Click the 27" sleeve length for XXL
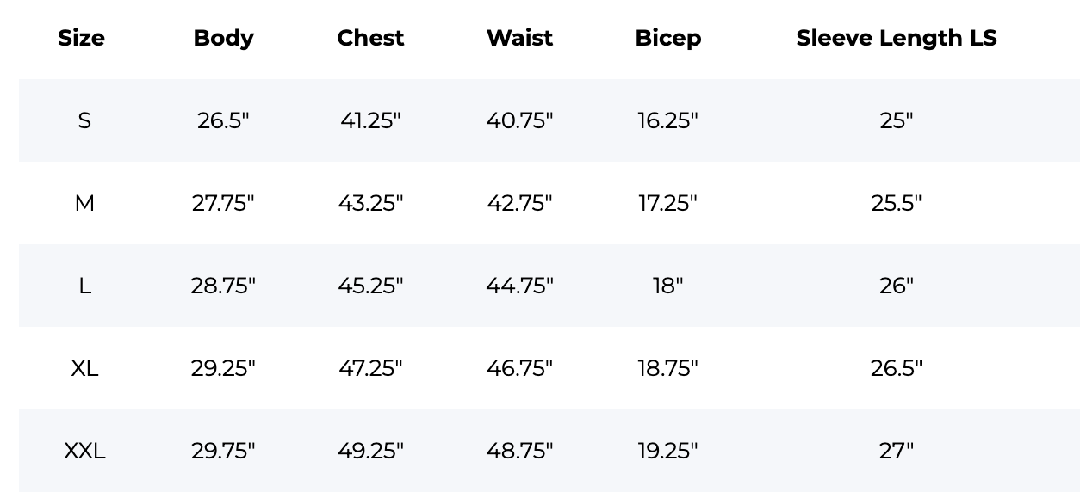The height and width of the screenshot is (492, 1080). coord(896,451)
